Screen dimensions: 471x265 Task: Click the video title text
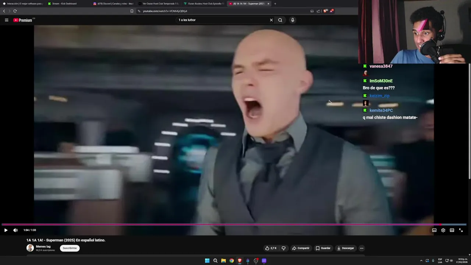coord(66,240)
